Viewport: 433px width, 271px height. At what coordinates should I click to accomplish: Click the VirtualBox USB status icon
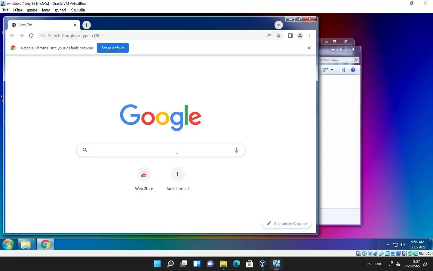click(x=381, y=254)
